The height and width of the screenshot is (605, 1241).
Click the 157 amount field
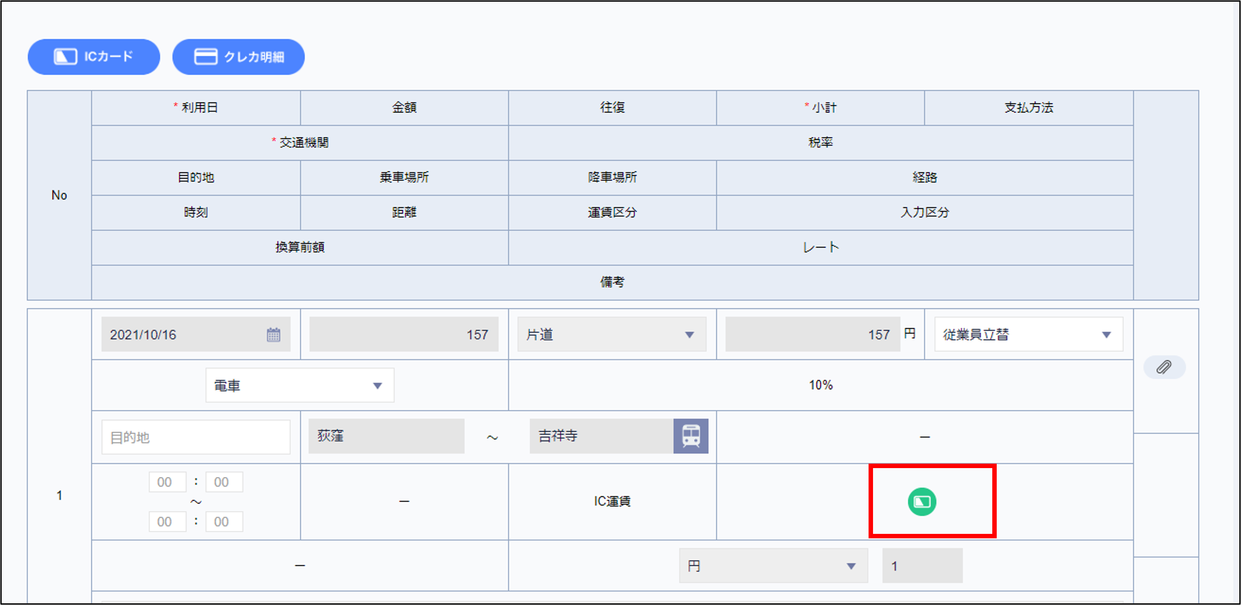(x=404, y=335)
